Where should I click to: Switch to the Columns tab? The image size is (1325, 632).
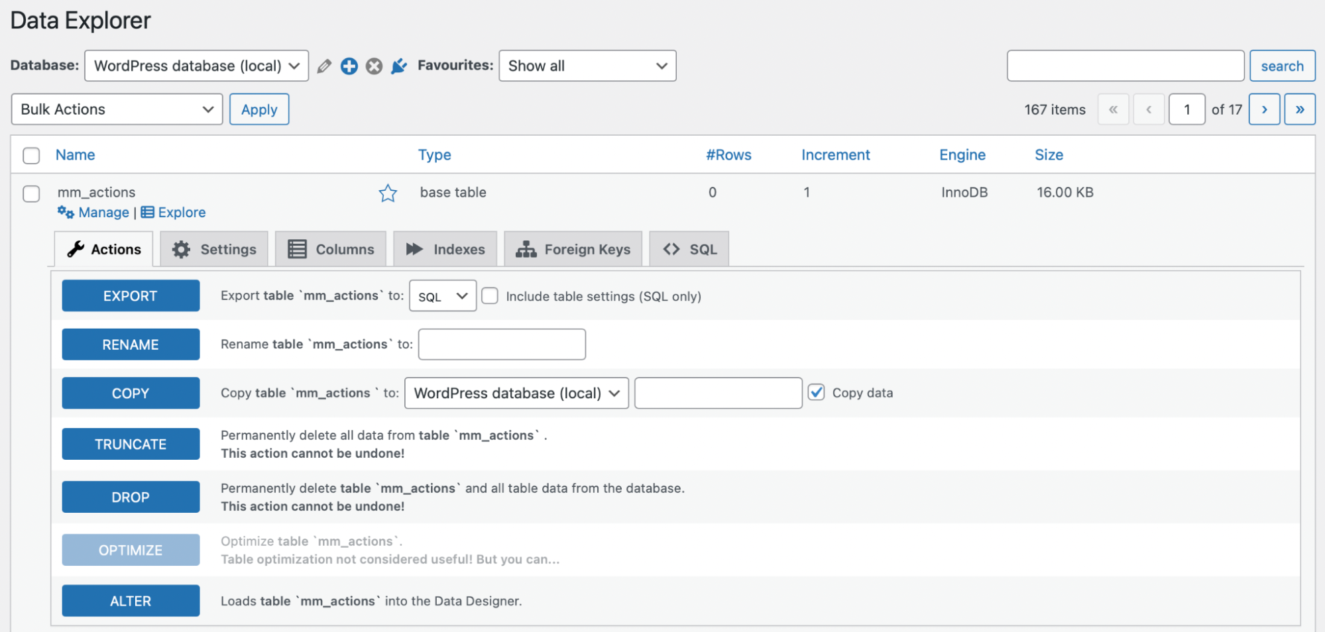coord(331,250)
